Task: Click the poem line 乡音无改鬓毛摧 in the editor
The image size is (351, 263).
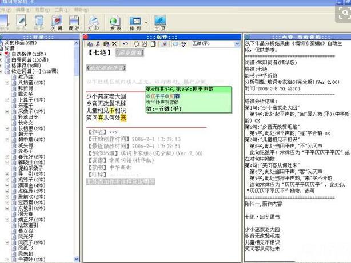Action: [106, 103]
